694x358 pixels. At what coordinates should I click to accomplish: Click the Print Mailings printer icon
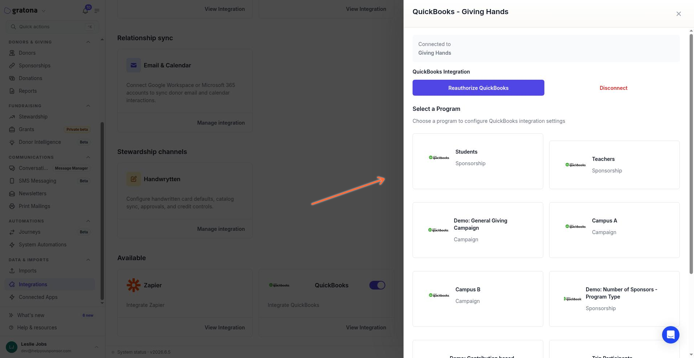pos(12,206)
